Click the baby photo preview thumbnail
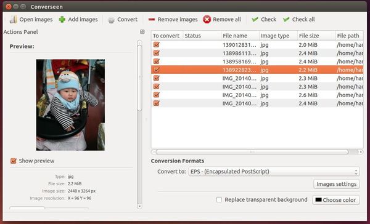The height and width of the screenshot is (224, 370). 70,105
